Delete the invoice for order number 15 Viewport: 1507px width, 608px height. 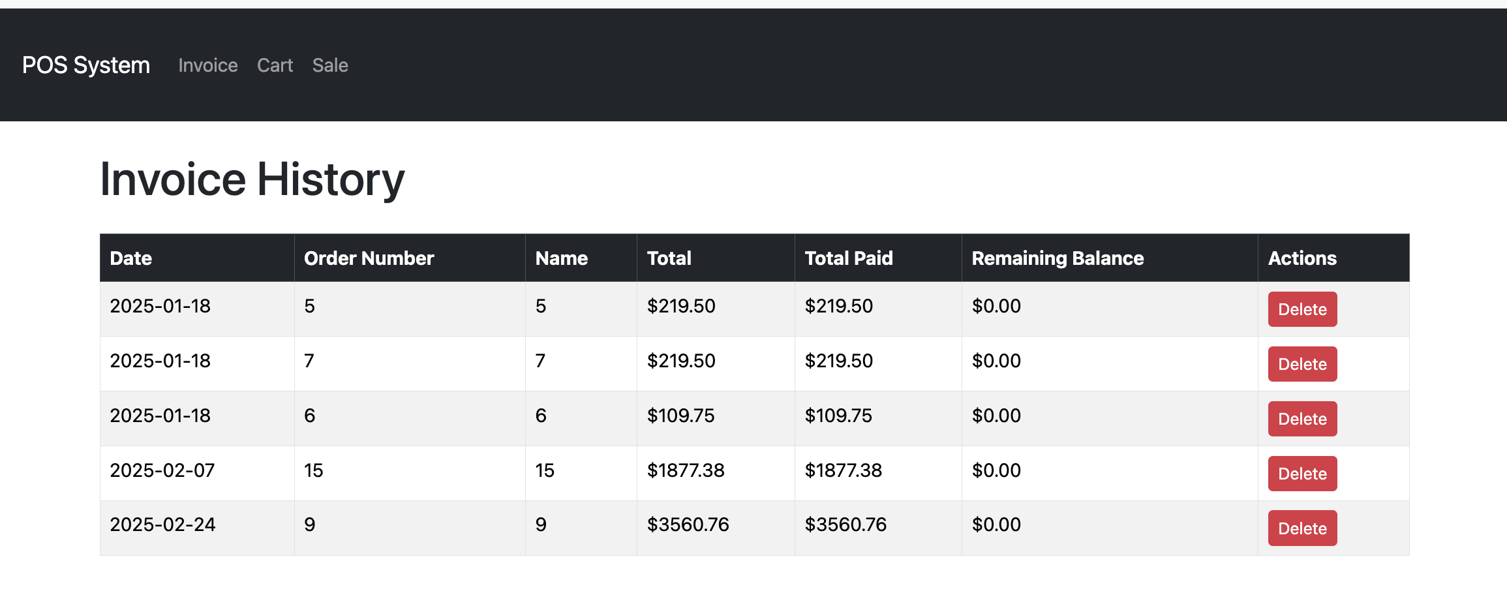(x=1302, y=474)
